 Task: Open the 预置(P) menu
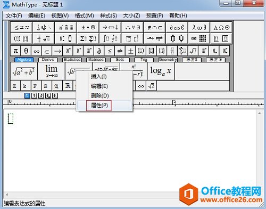(155, 15)
